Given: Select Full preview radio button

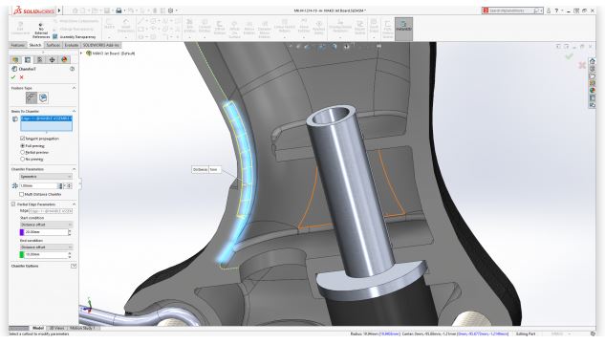Looking at the screenshot, I should (x=22, y=146).
